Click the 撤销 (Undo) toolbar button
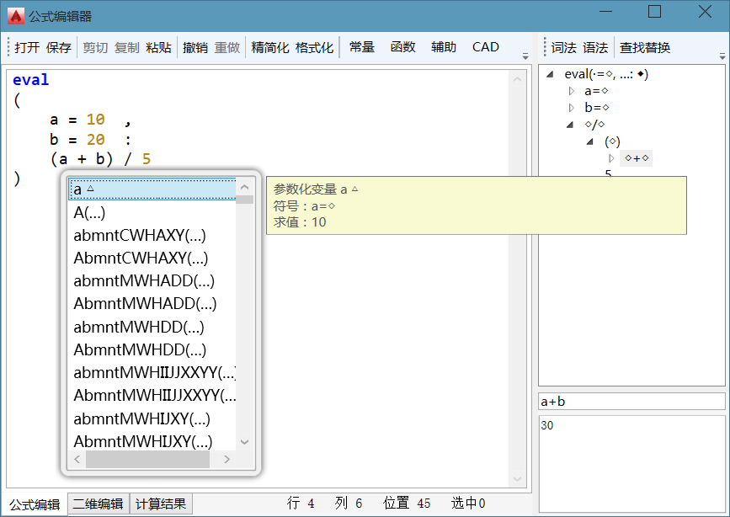Screen dimensions: 730x517 195,47
